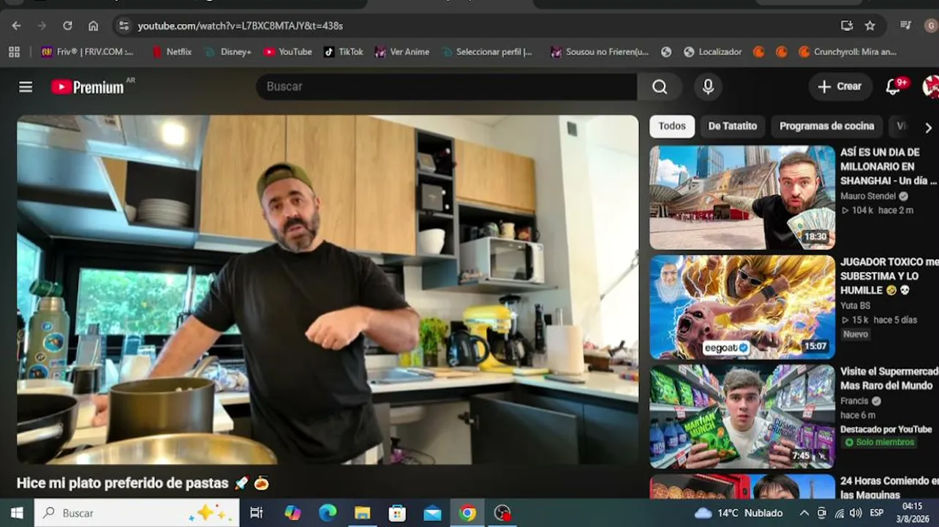The image size is (939, 527).
Task: Open the Disney+ bookmark
Action: coord(228,52)
